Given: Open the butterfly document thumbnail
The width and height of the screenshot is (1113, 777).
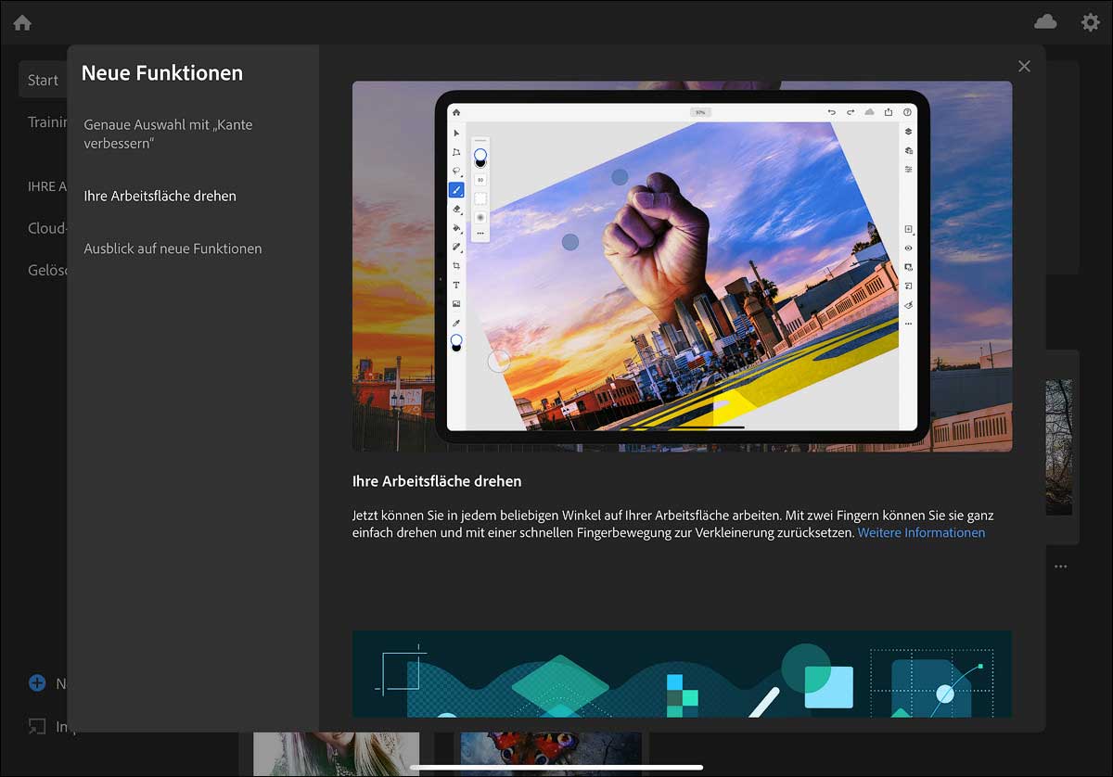Looking at the screenshot, I should click(551, 753).
